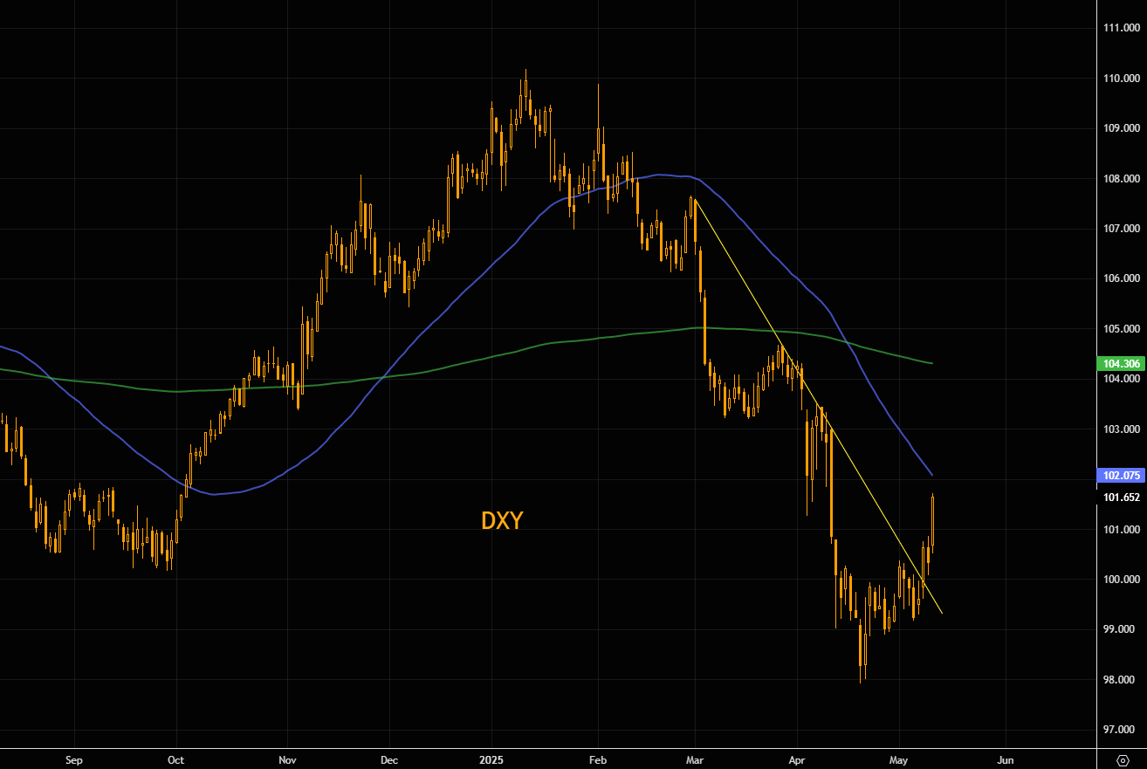Click the May label on time axis
The height and width of the screenshot is (769, 1147).
click(x=899, y=760)
